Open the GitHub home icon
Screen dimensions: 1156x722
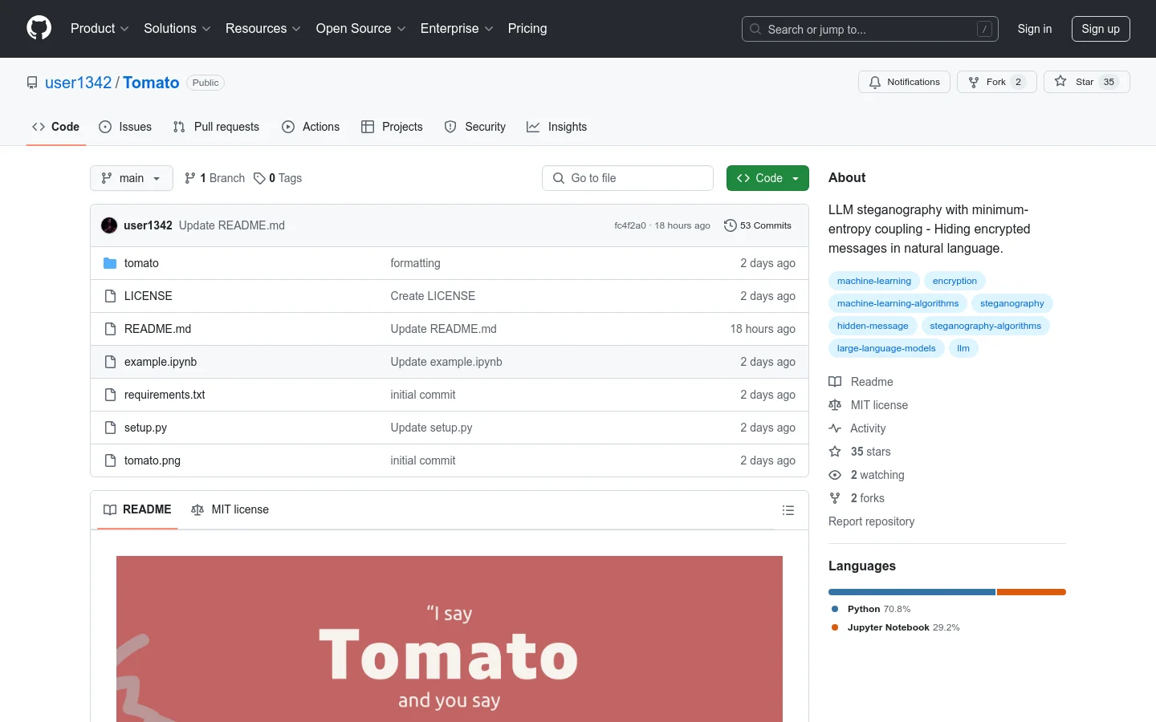pyautogui.click(x=39, y=29)
